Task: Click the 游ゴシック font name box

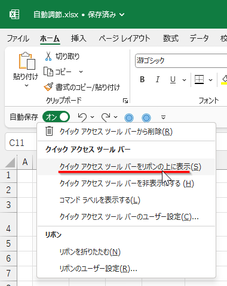Action: click(x=181, y=61)
